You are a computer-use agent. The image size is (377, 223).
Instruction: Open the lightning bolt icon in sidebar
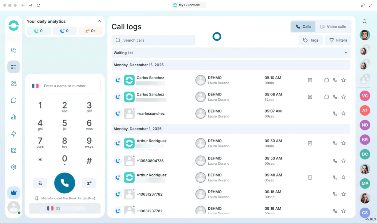14,134
